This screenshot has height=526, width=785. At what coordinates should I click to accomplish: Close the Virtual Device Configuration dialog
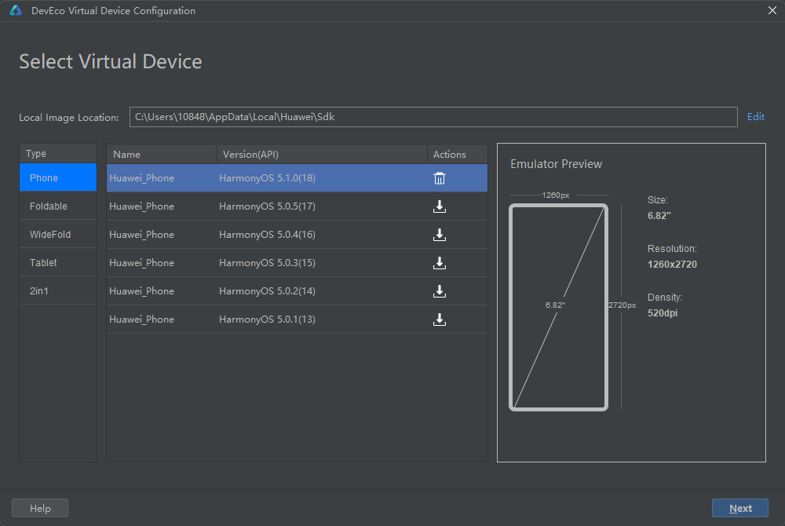point(772,10)
